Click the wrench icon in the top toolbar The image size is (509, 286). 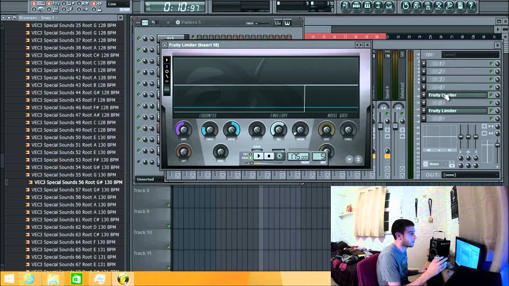(x=449, y=6)
